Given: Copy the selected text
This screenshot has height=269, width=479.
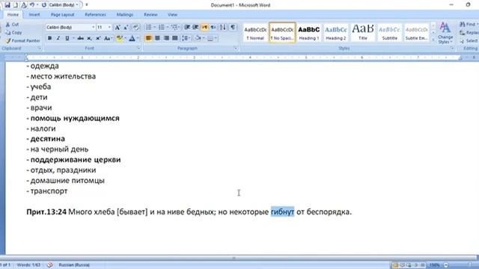Looking at the screenshot, I should [13, 32].
